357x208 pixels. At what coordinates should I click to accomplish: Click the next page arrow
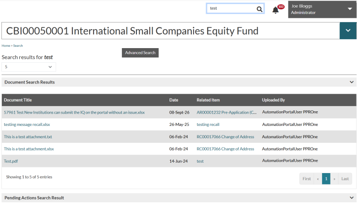(x=334, y=179)
